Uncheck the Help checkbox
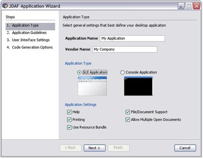 [69, 112]
